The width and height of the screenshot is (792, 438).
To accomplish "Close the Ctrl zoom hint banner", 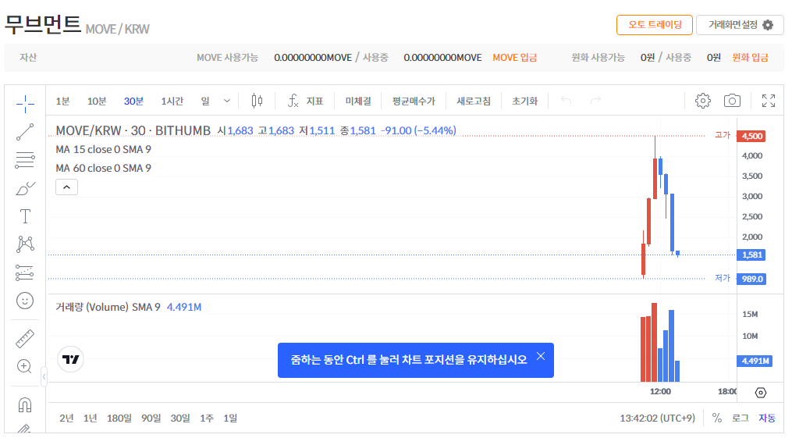I will (x=541, y=356).
